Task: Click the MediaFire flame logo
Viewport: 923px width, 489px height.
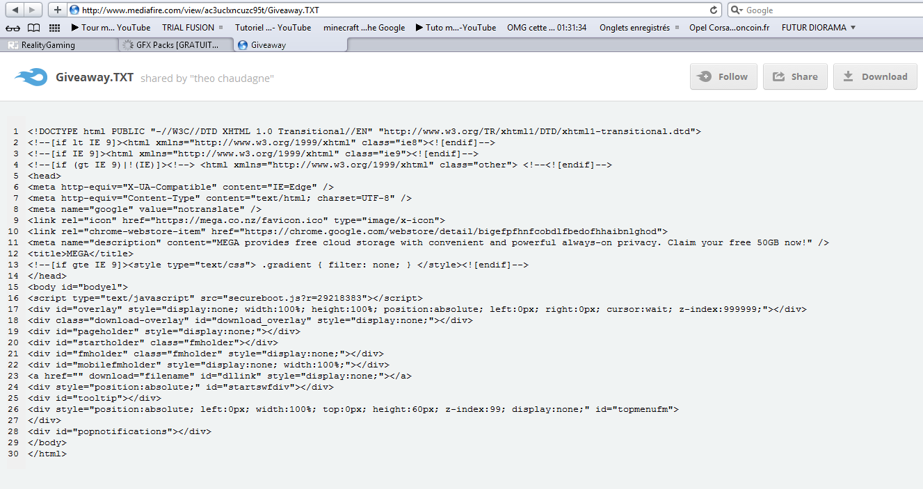Action: 31,76
